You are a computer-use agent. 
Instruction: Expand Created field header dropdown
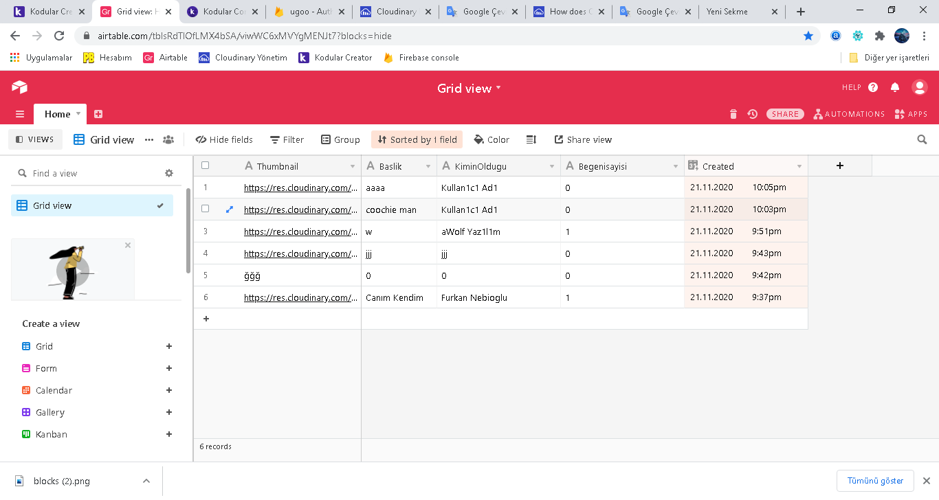click(x=799, y=166)
